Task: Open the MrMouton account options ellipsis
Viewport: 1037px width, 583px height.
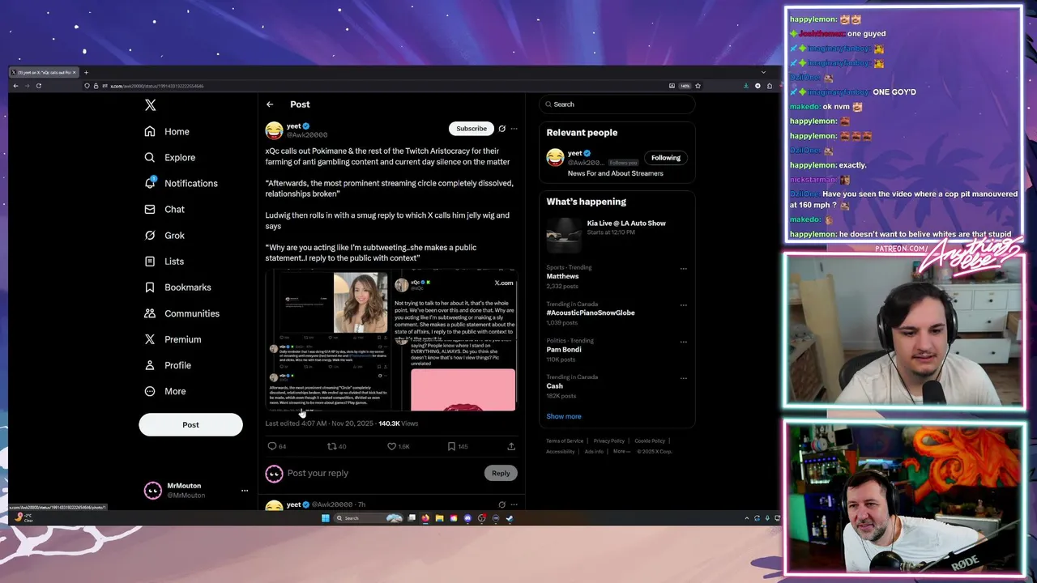Action: [x=245, y=490]
